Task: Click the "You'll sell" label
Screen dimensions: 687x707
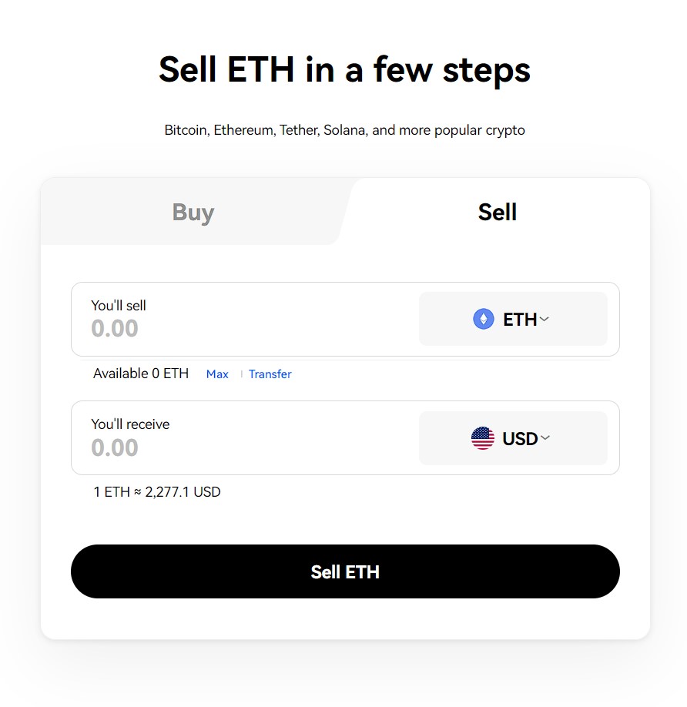Action: 119,306
